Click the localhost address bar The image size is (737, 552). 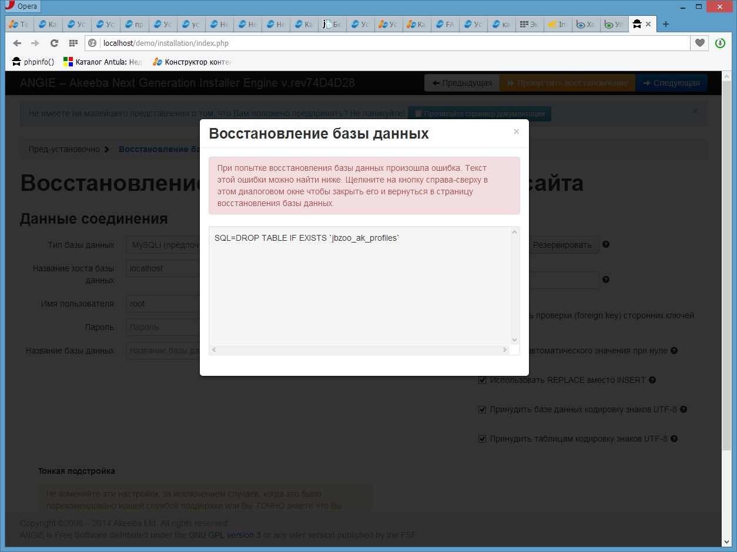point(388,43)
